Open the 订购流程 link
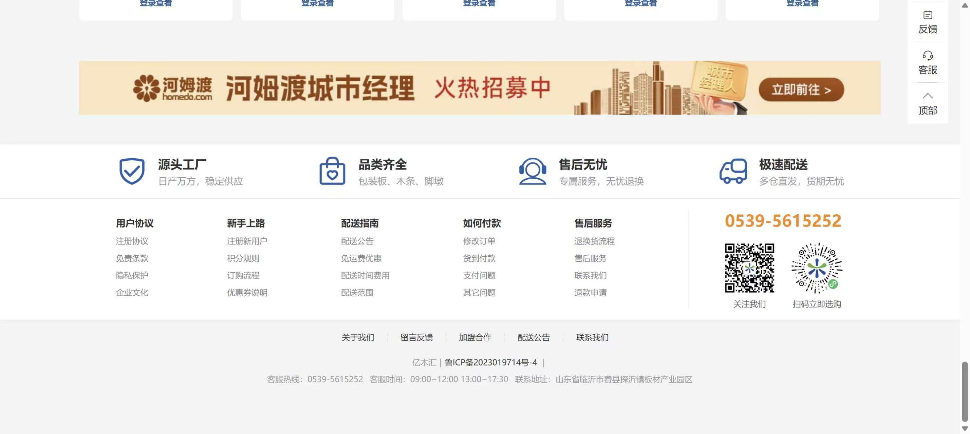Screen dimensions: 970x434 coord(243,275)
